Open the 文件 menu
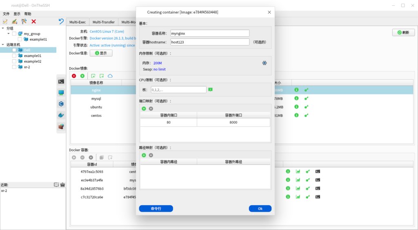Screen dimensions: 418x230 point(6,14)
